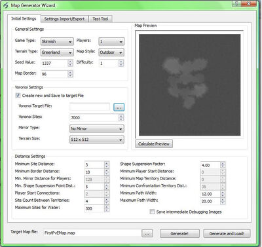Open the Game Type dropdown
This screenshot has width=262, height=247.
coord(57,41)
